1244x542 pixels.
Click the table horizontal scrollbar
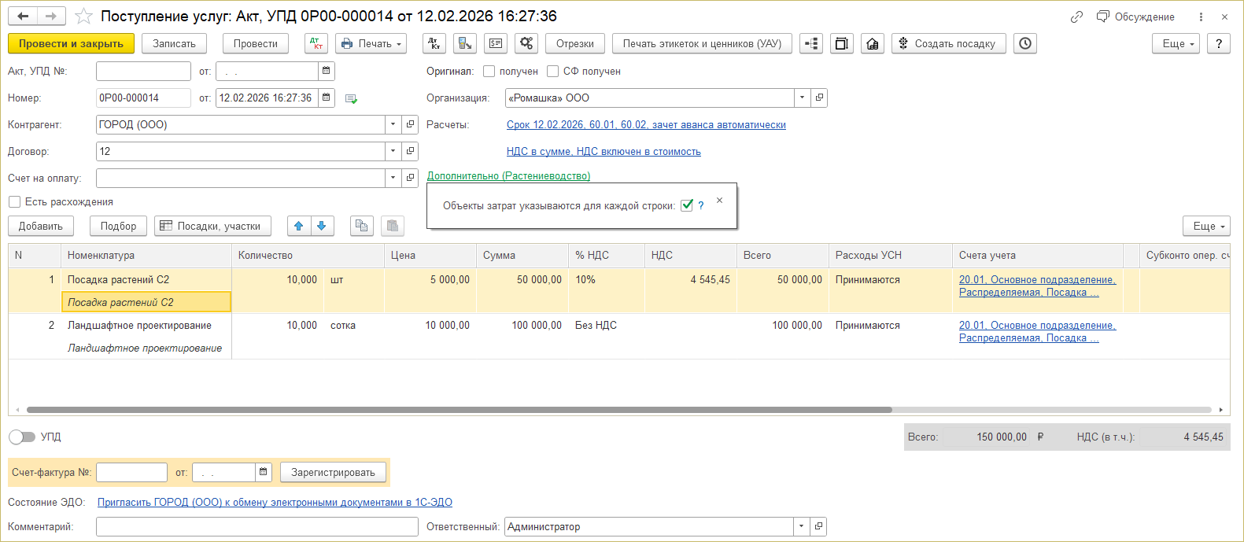point(460,410)
